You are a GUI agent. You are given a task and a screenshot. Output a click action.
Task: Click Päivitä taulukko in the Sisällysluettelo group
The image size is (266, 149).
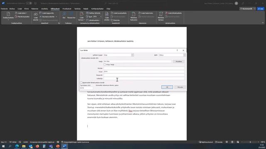22,17
